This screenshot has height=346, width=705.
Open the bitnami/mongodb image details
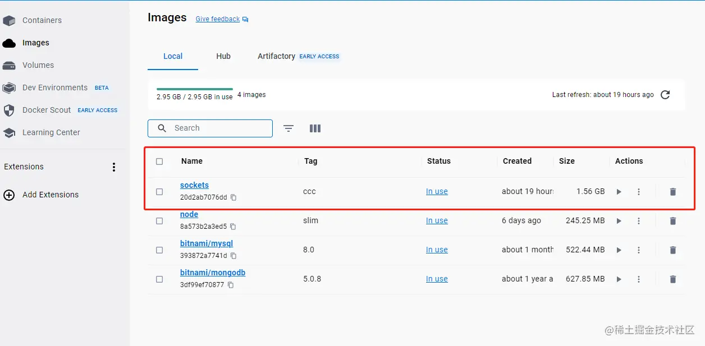213,273
